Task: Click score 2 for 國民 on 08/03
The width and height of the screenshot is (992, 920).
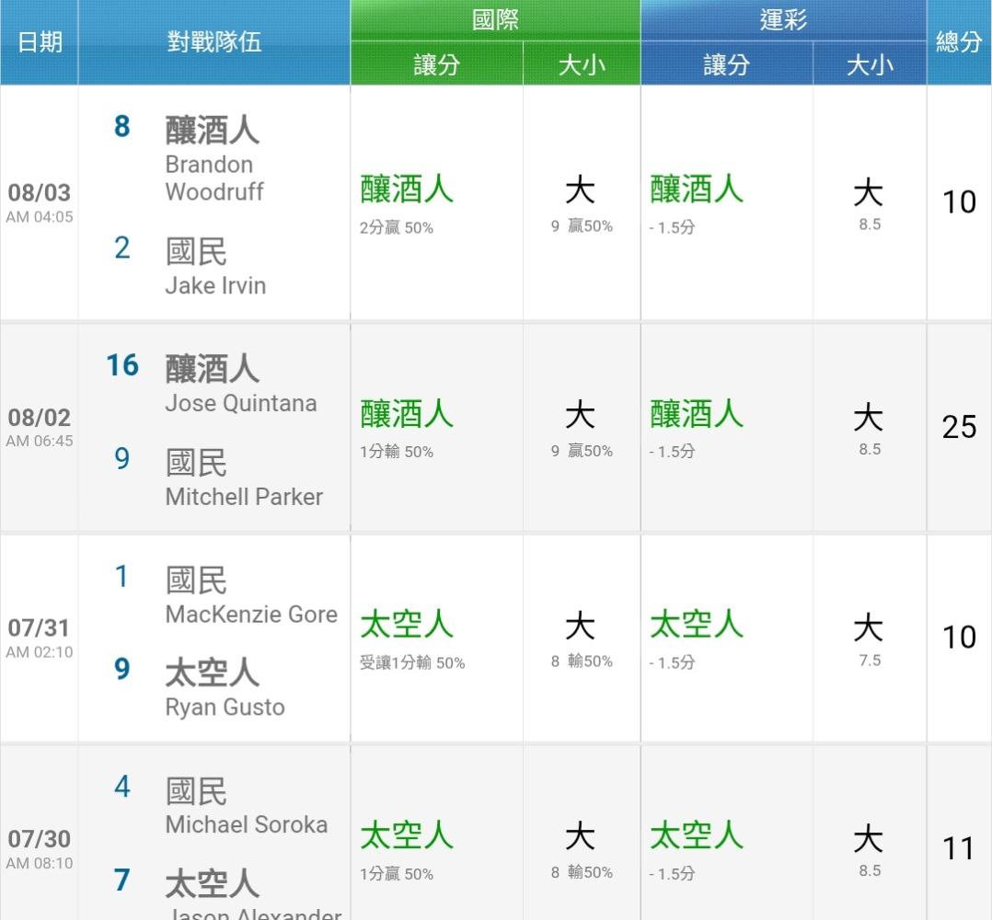Action: click(x=122, y=247)
